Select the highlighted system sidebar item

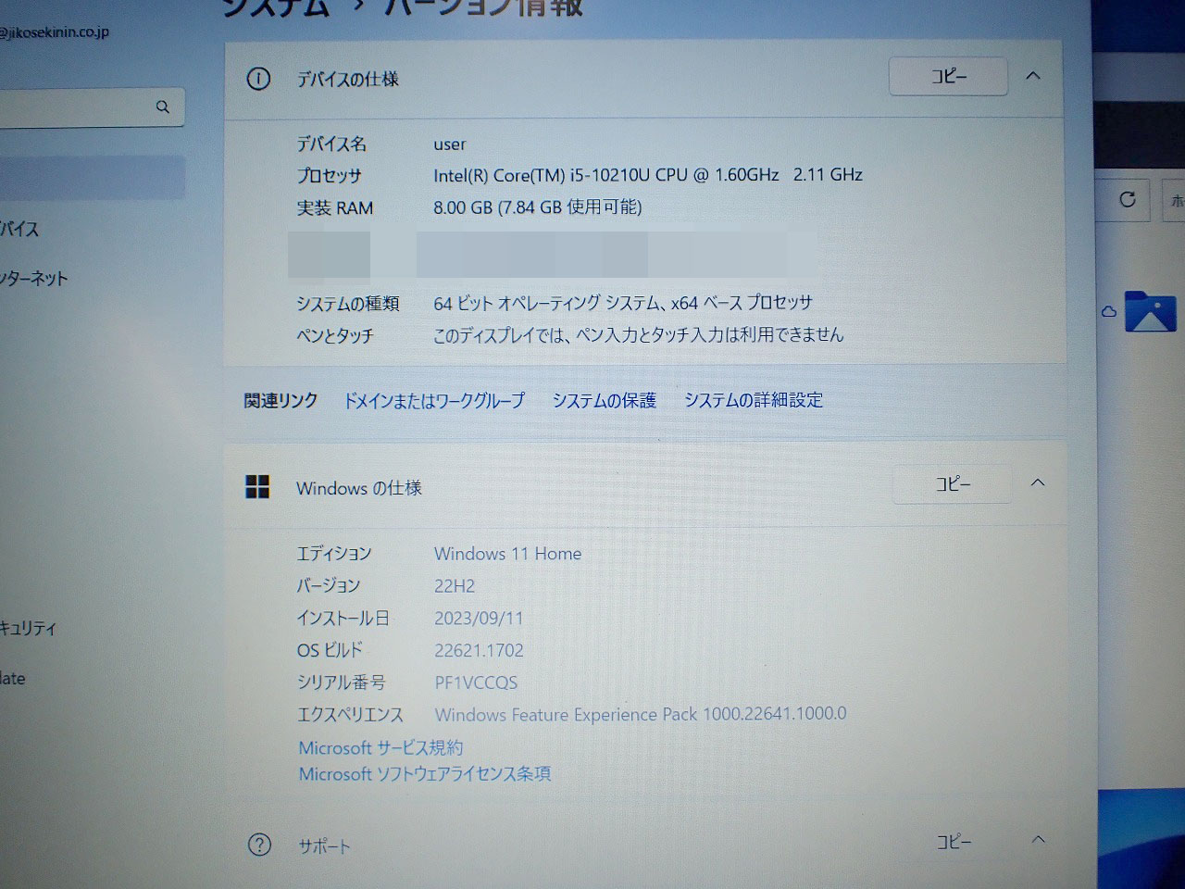point(93,177)
